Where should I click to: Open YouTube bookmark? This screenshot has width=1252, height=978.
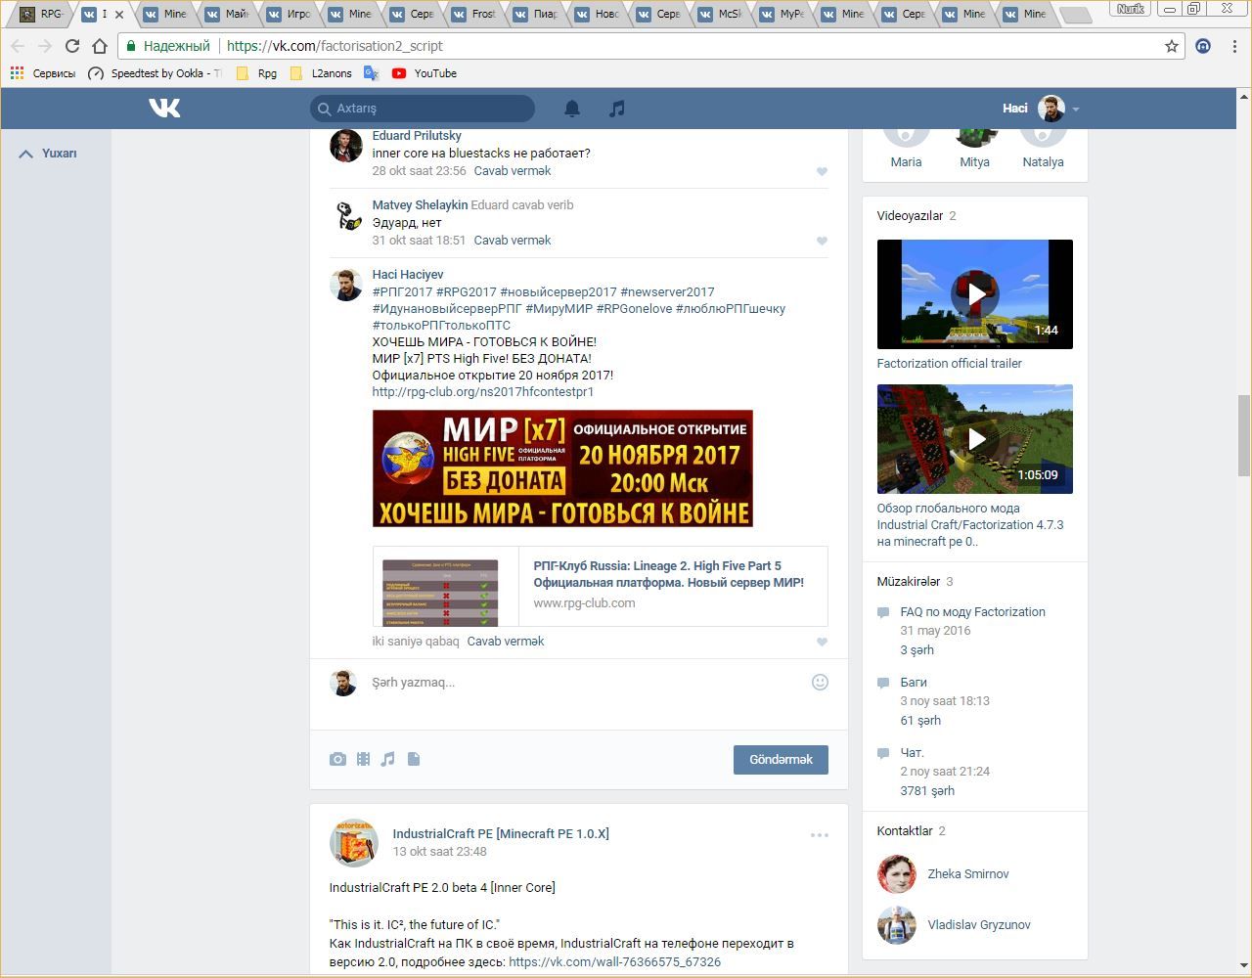pyautogui.click(x=425, y=73)
